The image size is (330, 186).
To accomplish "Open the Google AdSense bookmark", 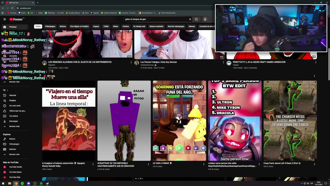I will click(x=73, y=13).
